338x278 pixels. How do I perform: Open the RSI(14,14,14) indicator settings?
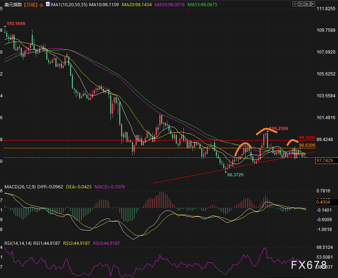[x=18, y=243]
